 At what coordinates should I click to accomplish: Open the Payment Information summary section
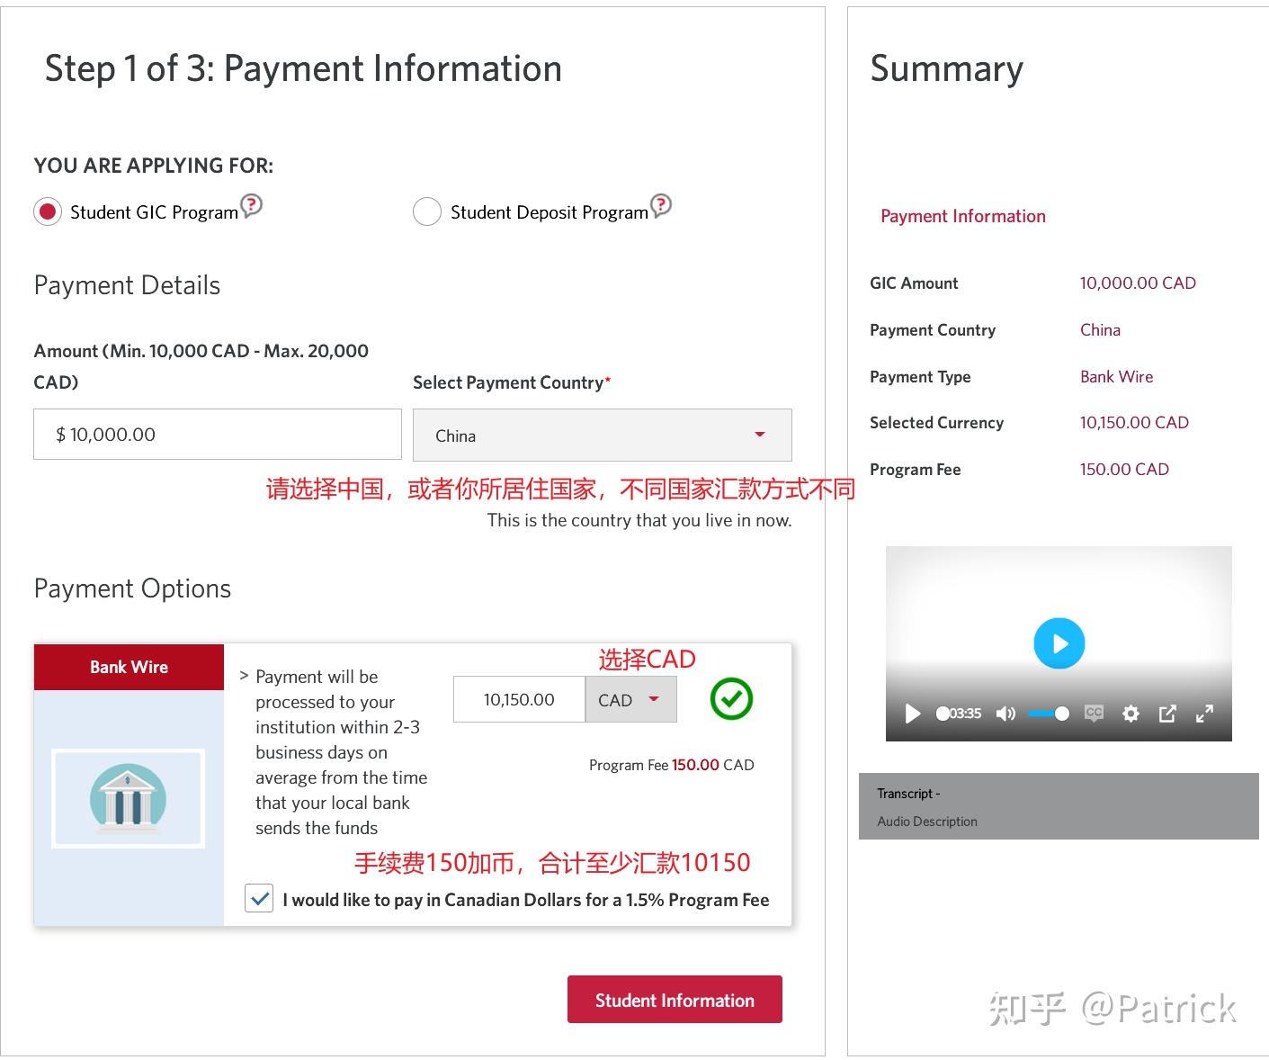click(962, 216)
